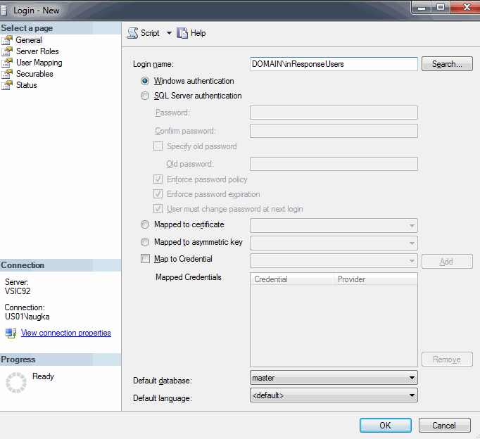Screen dimensions: 480x439
Task: Click the US01\laugka connection text
Action: point(27,317)
